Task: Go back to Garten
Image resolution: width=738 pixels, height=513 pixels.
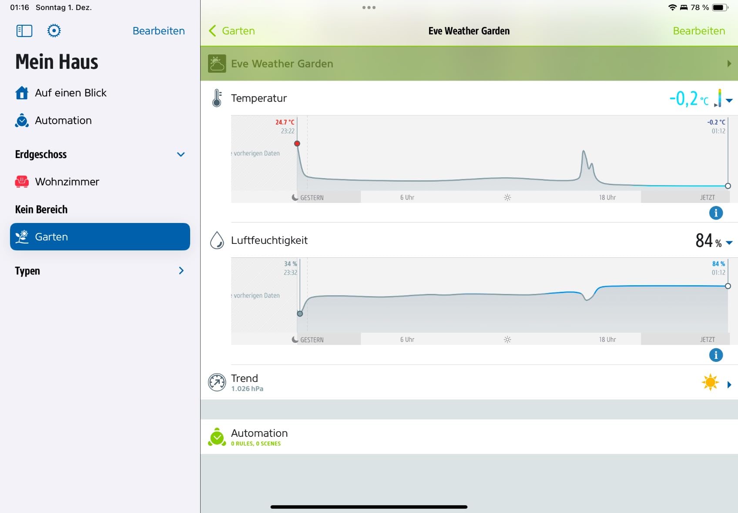Action: pyautogui.click(x=232, y=31)
